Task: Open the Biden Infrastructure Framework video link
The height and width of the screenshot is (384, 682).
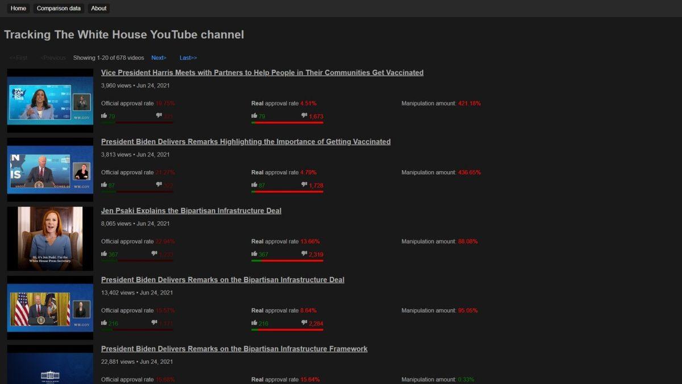Action: click(x=234, y=349)
